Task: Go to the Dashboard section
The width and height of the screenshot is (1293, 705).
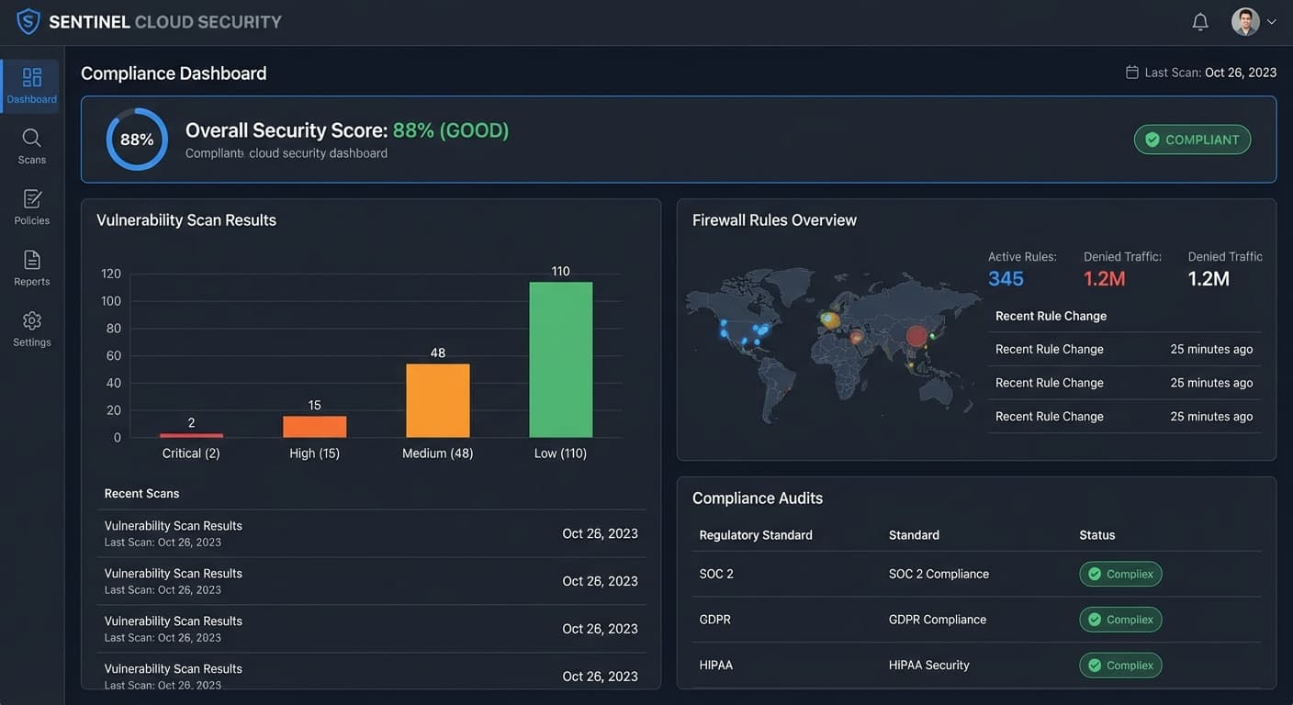Action: [31, 86]
